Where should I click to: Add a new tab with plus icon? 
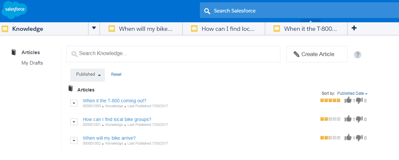pyautogui.click(x=354, y=28)
